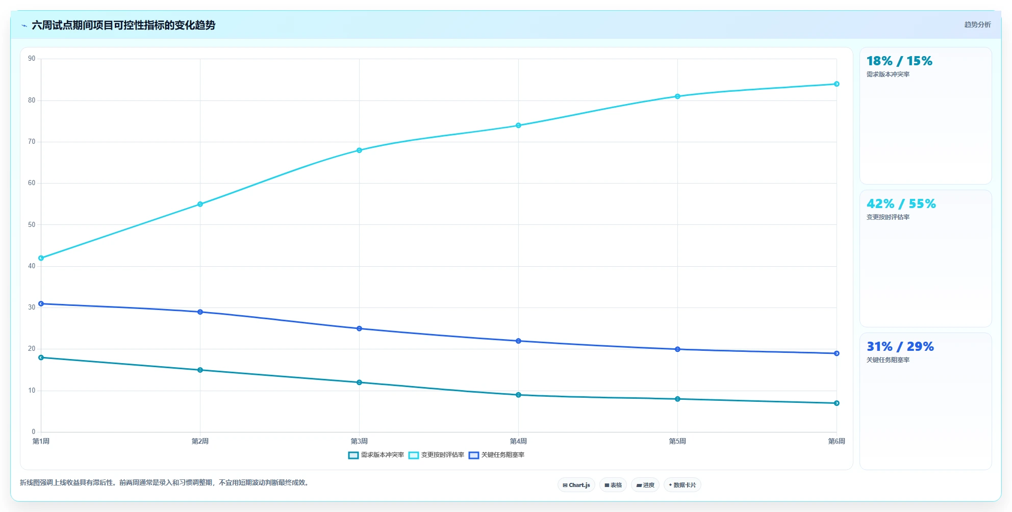
Task: Select the 数据卡片 tag
Action: pyautogui.click(x=682, y=485)
